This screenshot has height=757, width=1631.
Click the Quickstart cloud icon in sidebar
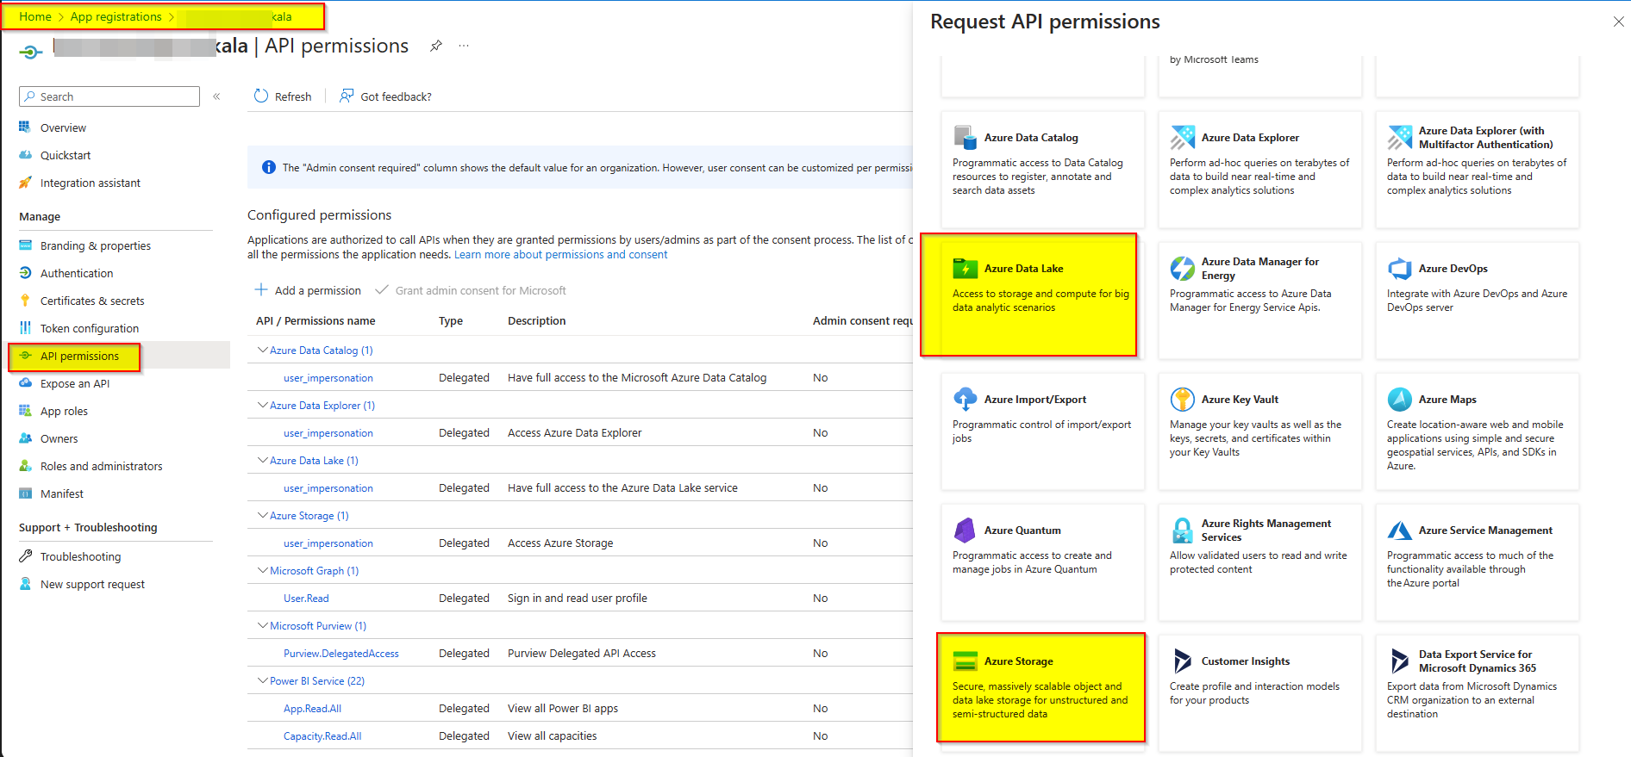click(x=25, y=155)
